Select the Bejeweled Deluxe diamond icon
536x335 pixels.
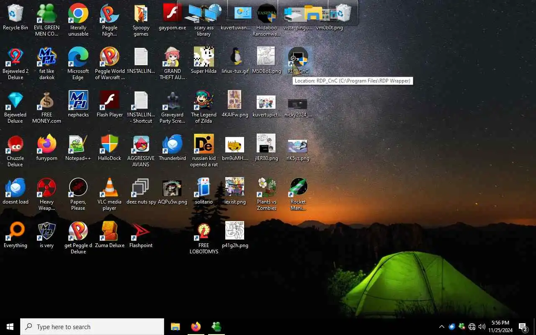pos(15,107)
